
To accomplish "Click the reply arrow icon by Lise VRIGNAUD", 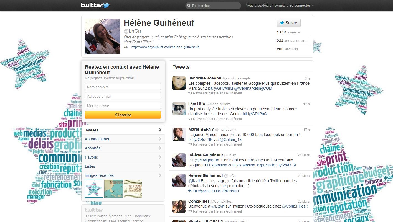I will (x=190, y=191).
